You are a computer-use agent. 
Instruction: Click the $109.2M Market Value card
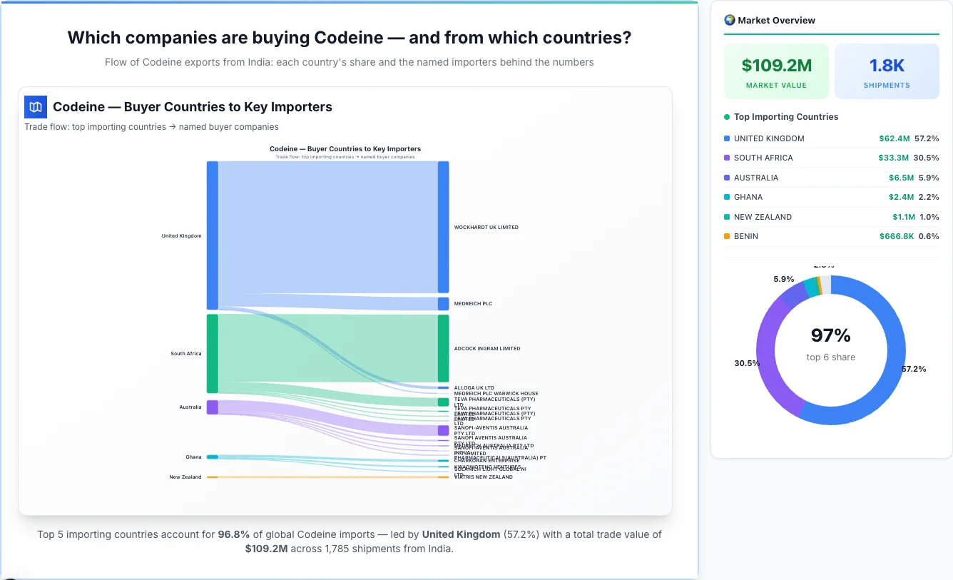(x=776, y=71)
